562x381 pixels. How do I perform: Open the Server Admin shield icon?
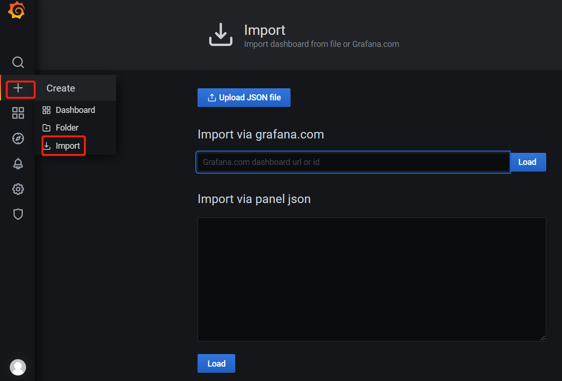pos(18,214)
